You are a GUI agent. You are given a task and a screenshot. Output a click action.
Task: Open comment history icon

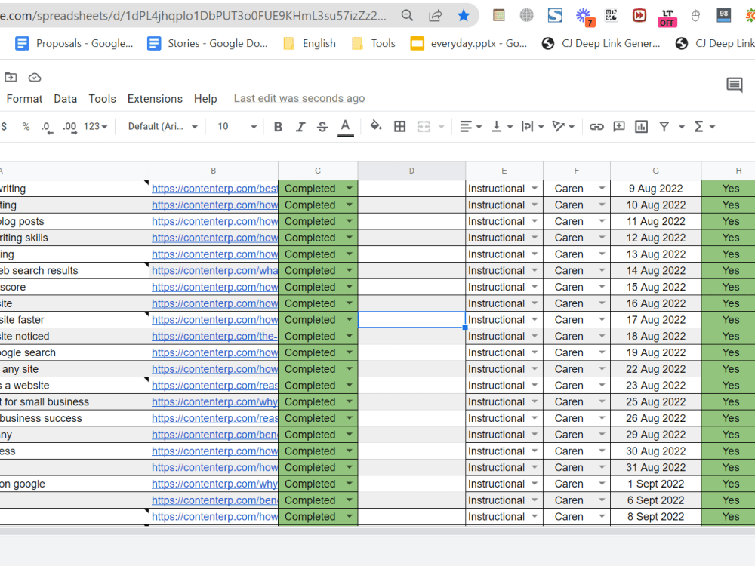coord(735,85)
